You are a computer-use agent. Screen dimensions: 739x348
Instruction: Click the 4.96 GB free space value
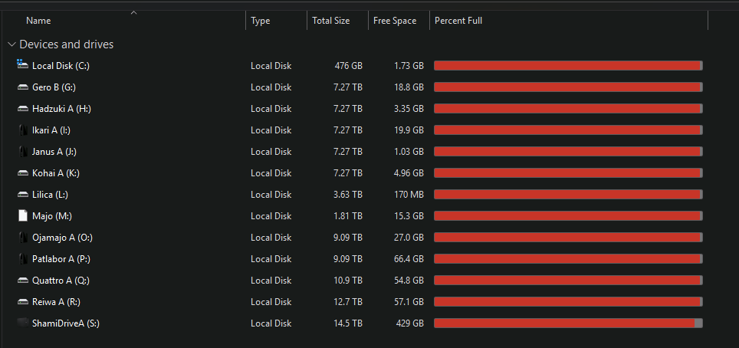click(x=409, y=173)
